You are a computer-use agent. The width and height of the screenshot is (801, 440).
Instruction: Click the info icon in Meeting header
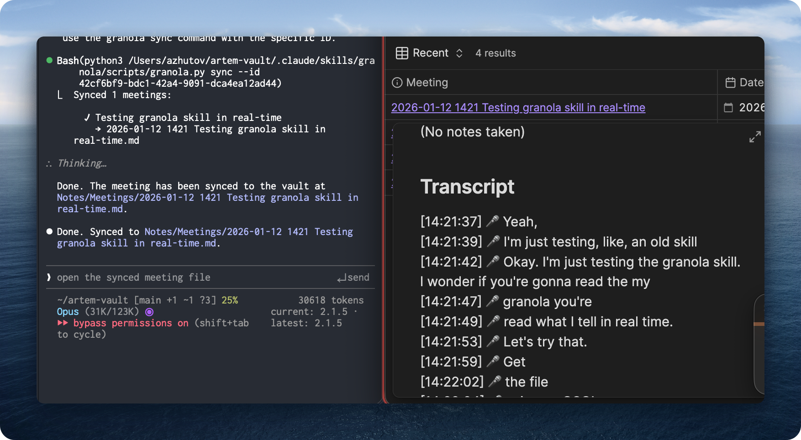(397, 83)
